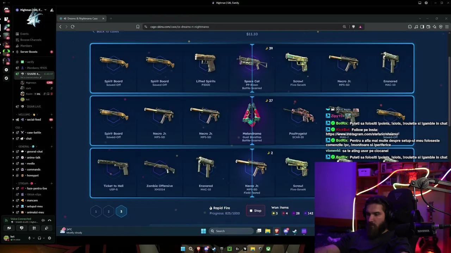Click the browser address bar URL
451x253 pixels.
(180, 27)
